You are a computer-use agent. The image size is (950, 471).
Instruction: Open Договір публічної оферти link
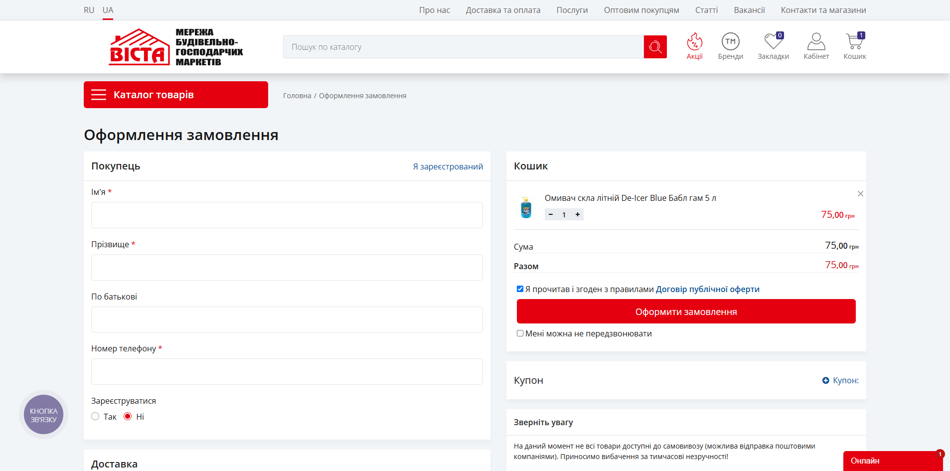point(708,289)
